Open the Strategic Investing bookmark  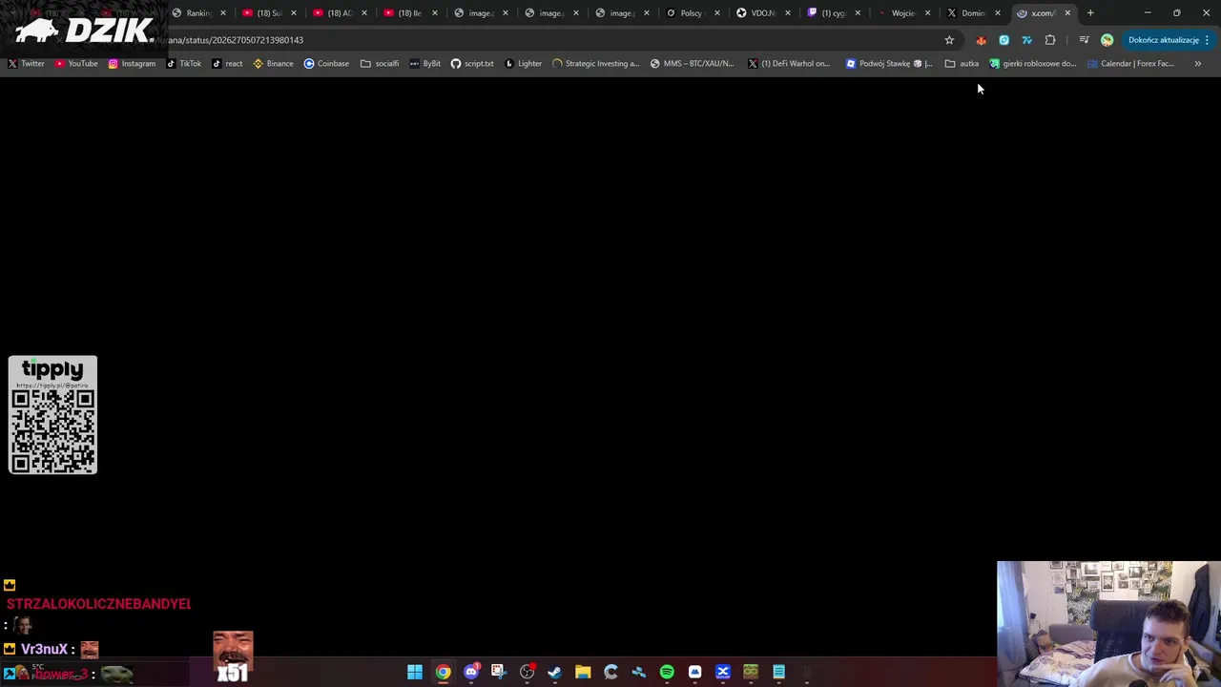click(596, 64)
